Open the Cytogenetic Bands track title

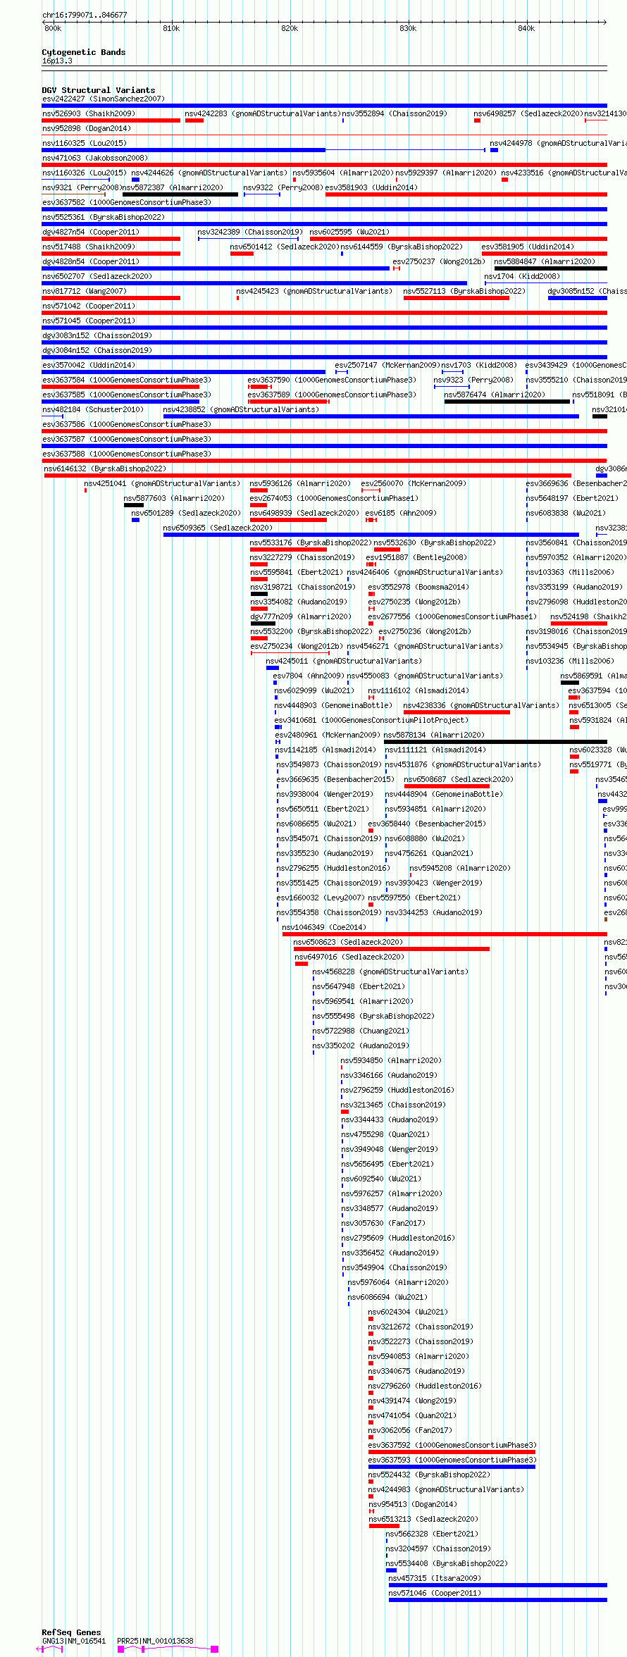pos(84,52)
